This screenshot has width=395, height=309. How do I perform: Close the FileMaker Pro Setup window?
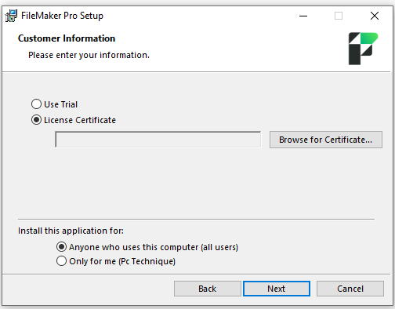point(375,16)
